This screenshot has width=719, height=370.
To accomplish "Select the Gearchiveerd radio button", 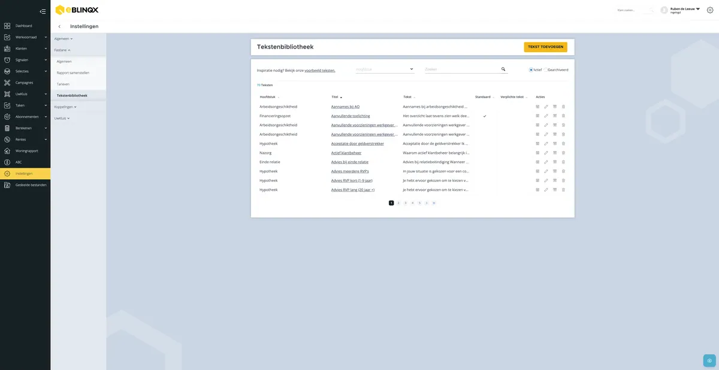I will [546, 69].
